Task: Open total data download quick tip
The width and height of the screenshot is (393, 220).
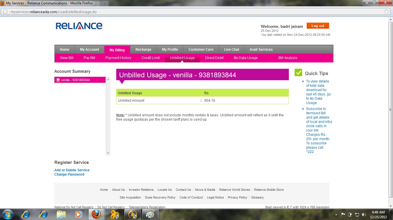Action: click(x=318, y=92)
